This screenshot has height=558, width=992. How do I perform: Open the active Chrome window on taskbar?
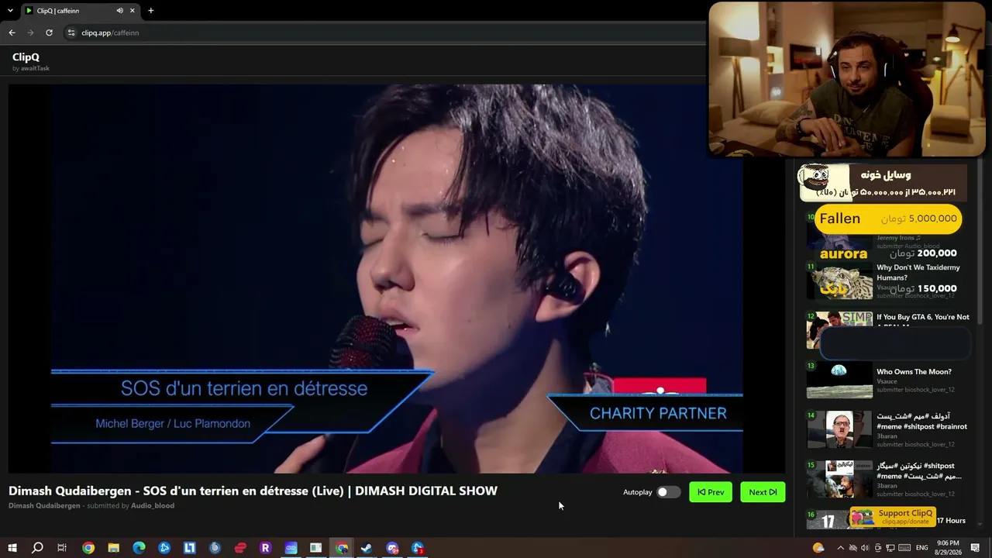341,548
